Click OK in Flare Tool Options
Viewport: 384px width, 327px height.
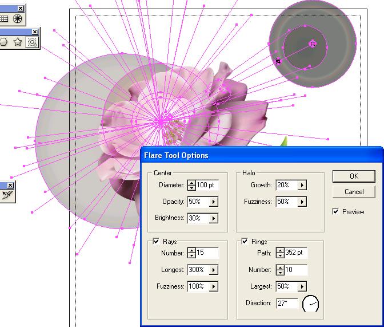pyautogui.click(x=354, y=176)
